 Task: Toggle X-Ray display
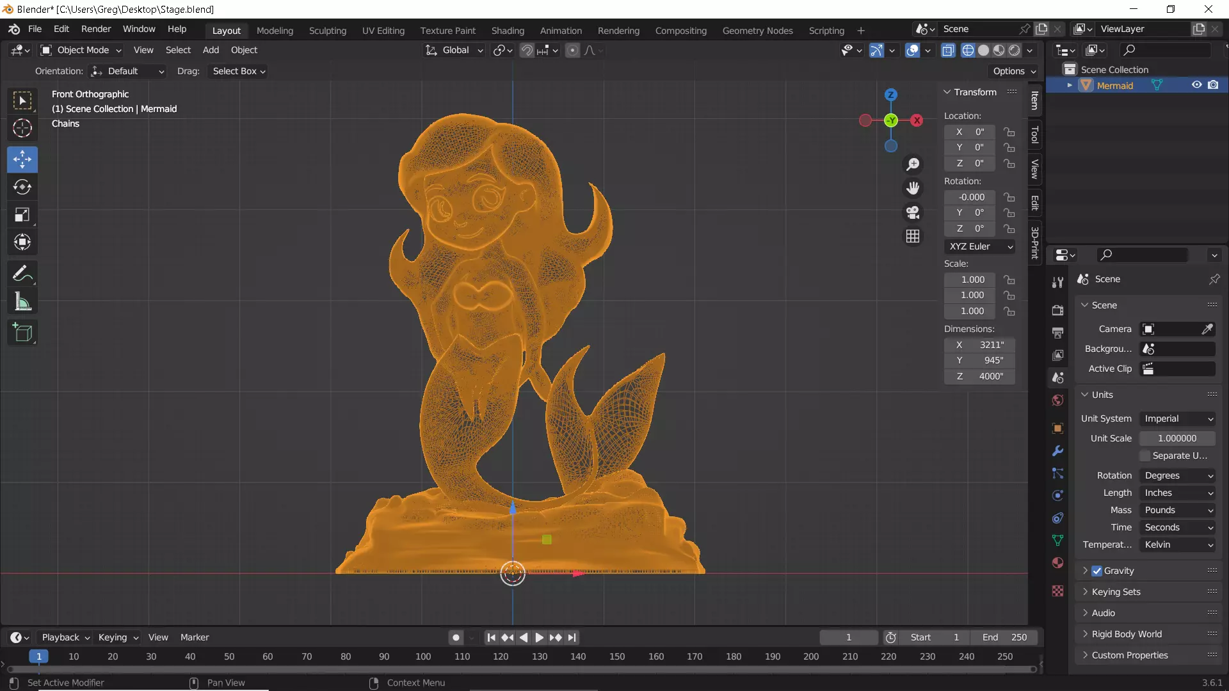click(948, 50)
